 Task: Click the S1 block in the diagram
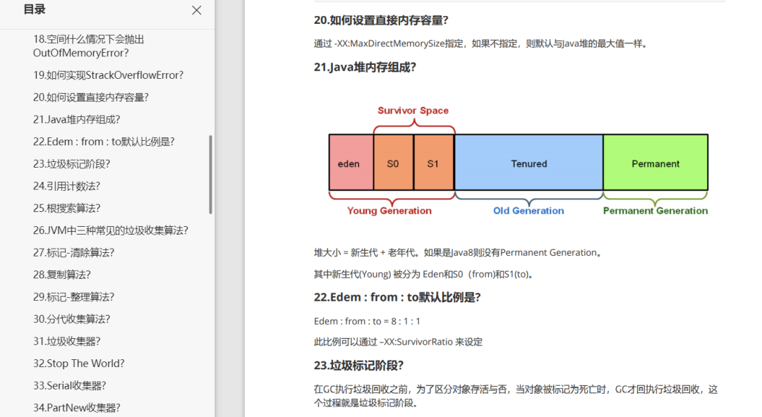click(433, 163)
